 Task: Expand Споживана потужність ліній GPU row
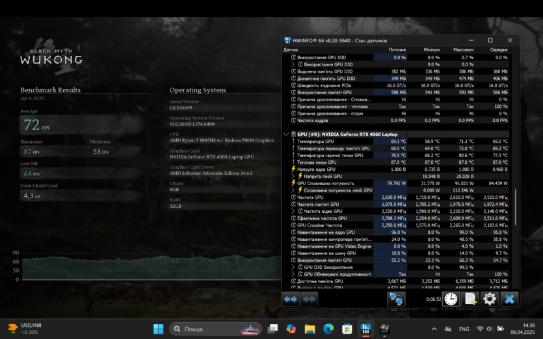pyautogui.click(x=293, y=190)
